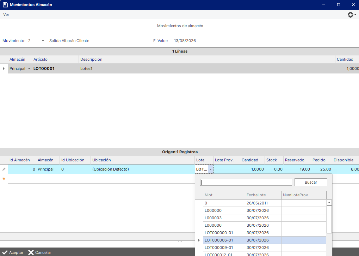Click the Reservado column header
The image size is (359, 256).
coord(297,160)
